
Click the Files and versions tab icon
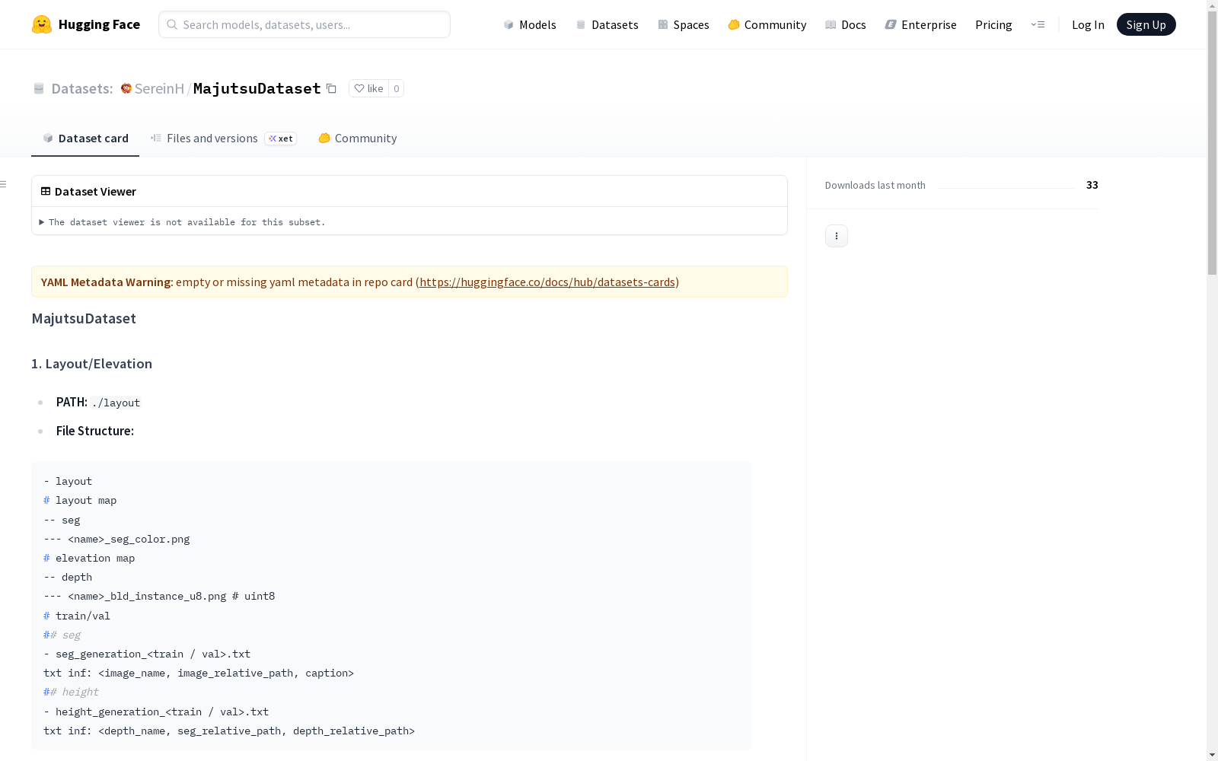click(156, 138)
